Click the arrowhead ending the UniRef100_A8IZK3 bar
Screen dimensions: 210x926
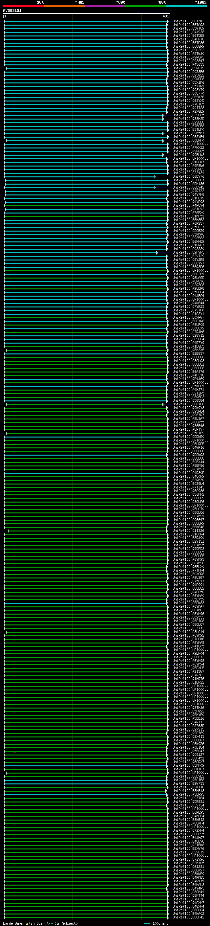pyautogui.click(x=168, y=22)
